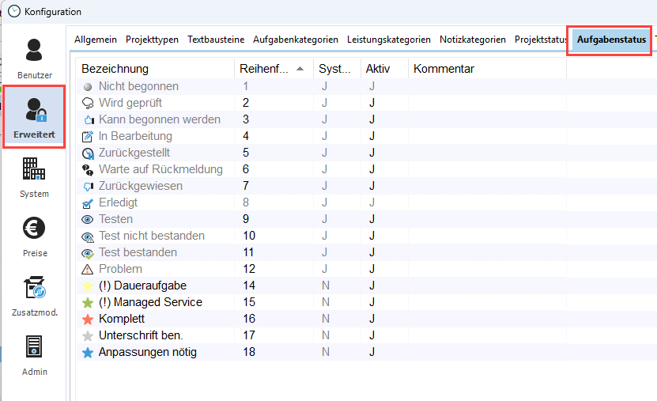This screenshot has height=401, width=657.
Task: Open the Benutzer sidebar section
Action: [34, 57]
